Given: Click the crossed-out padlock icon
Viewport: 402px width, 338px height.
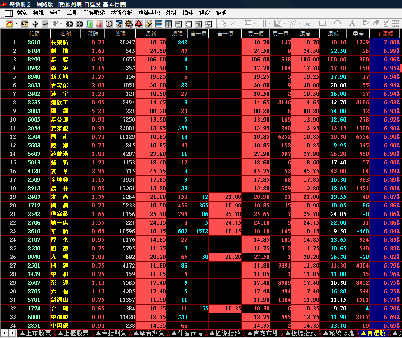Looking at the screenshot, I should [385, 23].
